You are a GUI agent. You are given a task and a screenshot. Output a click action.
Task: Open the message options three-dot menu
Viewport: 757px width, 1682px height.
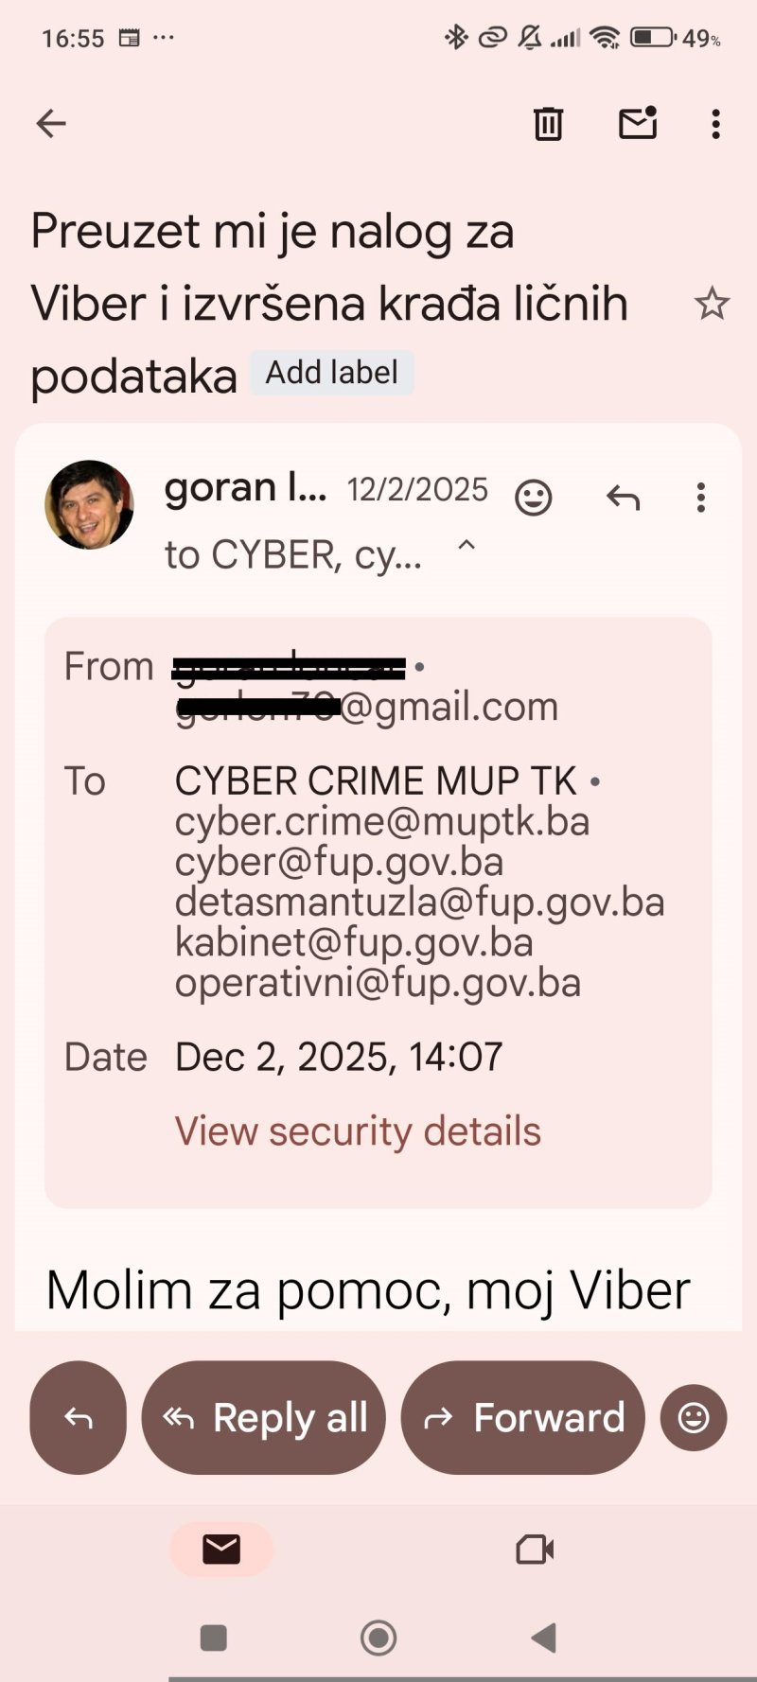[x=700, y=497]
